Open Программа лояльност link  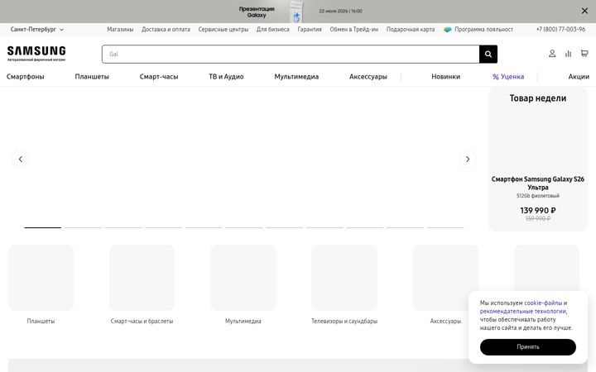click(483, 29)
